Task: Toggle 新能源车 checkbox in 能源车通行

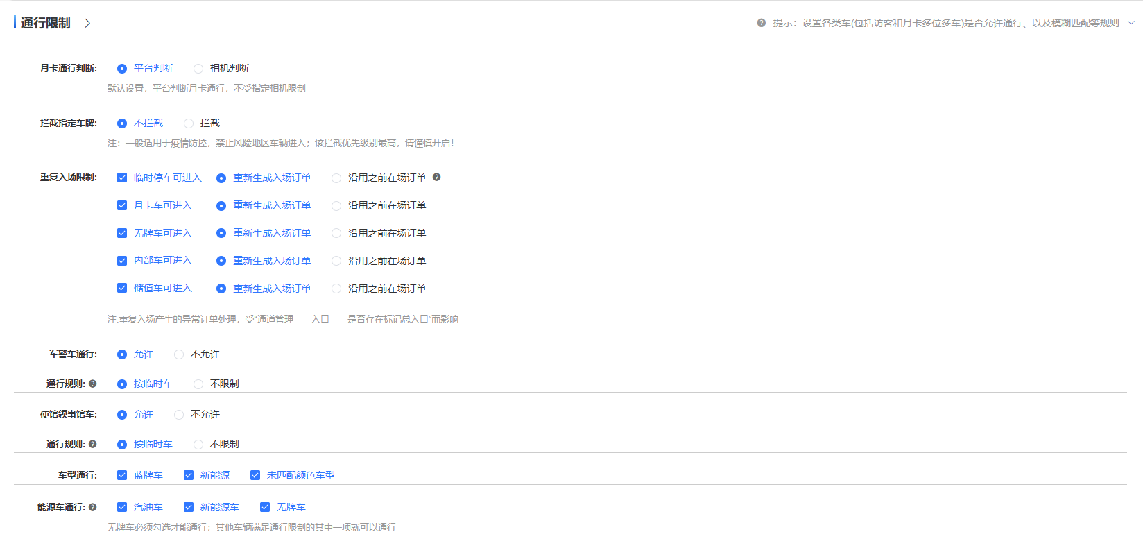Action: pos(189,507)
